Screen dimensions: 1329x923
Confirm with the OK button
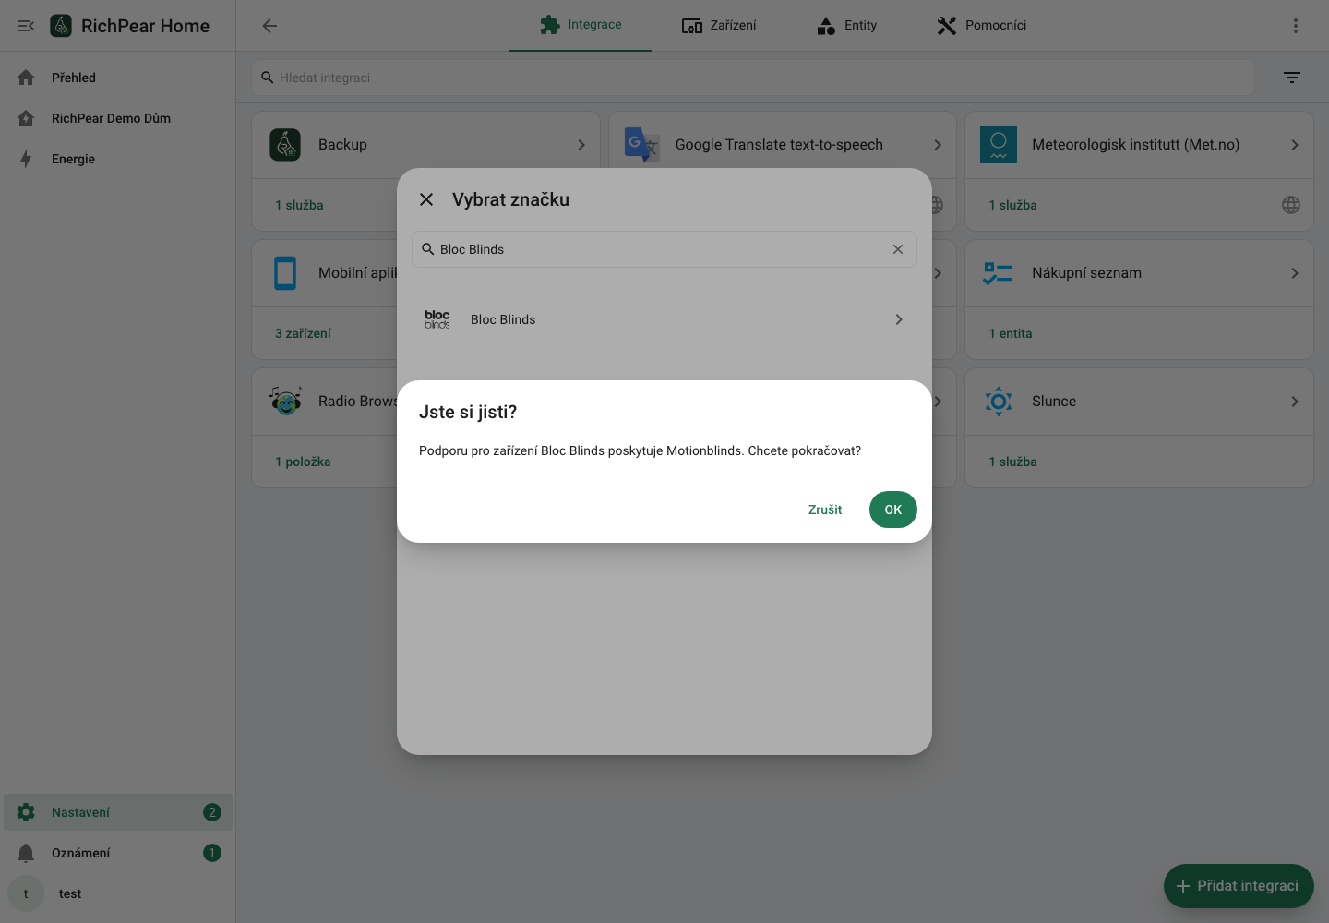[x=892, y=509]
